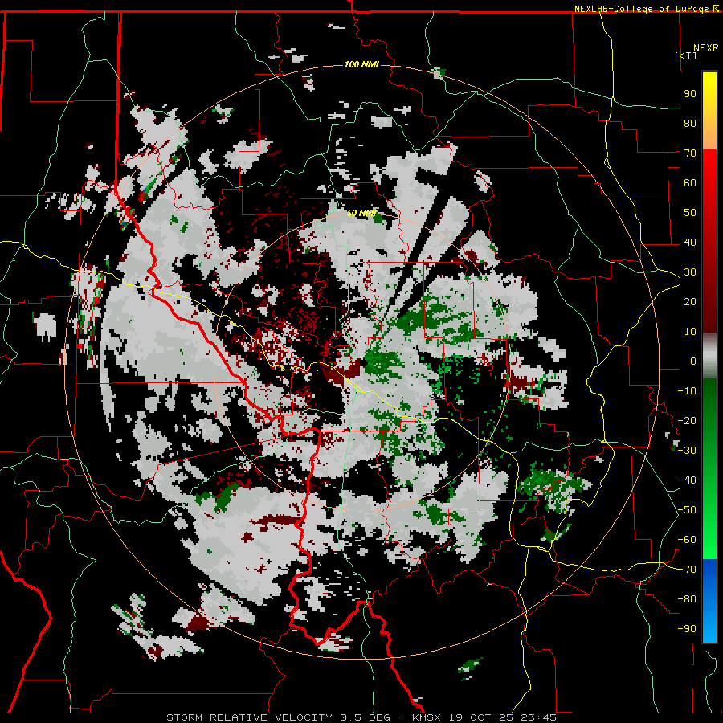Click the 0 value on the velocity scale
The image size is (723, 723).
coord(693,361)
